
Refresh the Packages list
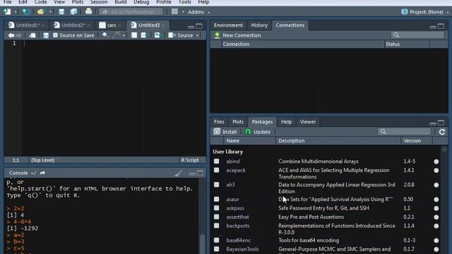click(x=442, y=132)
